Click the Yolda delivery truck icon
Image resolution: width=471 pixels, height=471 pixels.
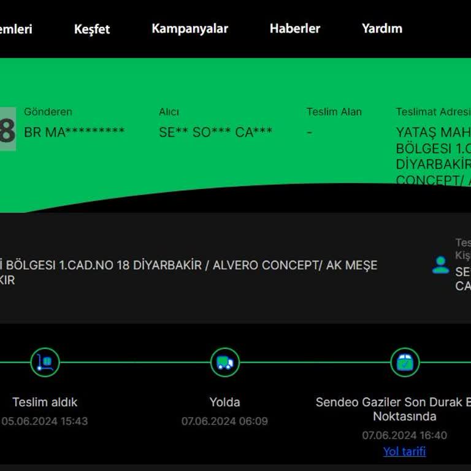pos(225,362)
